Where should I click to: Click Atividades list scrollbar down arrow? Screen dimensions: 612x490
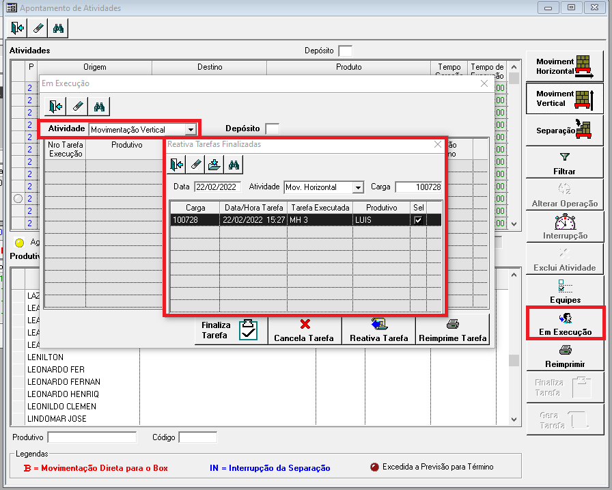pos(514,224)
